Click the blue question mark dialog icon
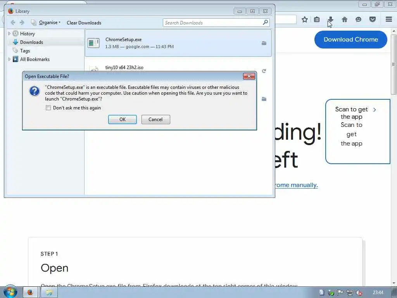 35,91
